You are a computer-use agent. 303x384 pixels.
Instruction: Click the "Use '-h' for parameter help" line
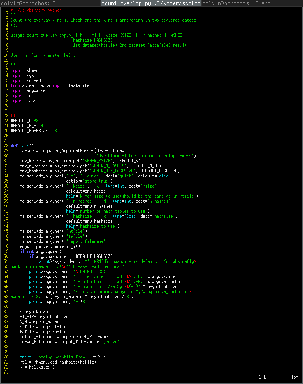click(x=43, y=55)
